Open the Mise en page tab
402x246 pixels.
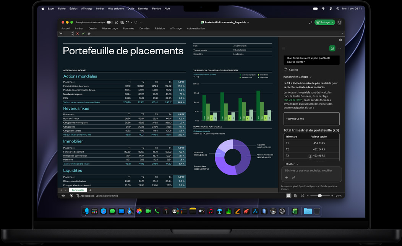110,28
